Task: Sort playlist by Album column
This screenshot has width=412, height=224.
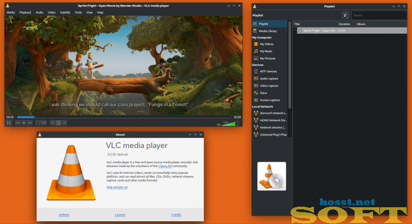Action: [x=381, y=24]
